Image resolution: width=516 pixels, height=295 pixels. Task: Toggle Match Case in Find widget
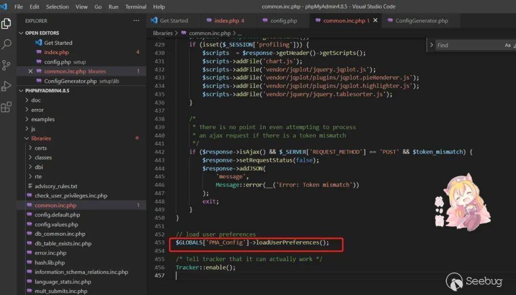[507, 45]
